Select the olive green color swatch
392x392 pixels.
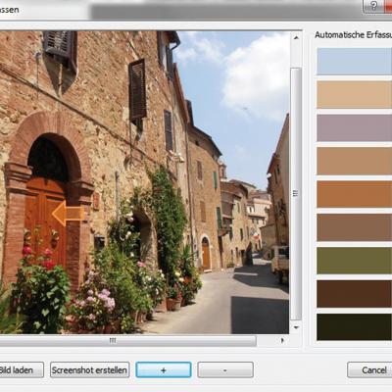(354, 261)
